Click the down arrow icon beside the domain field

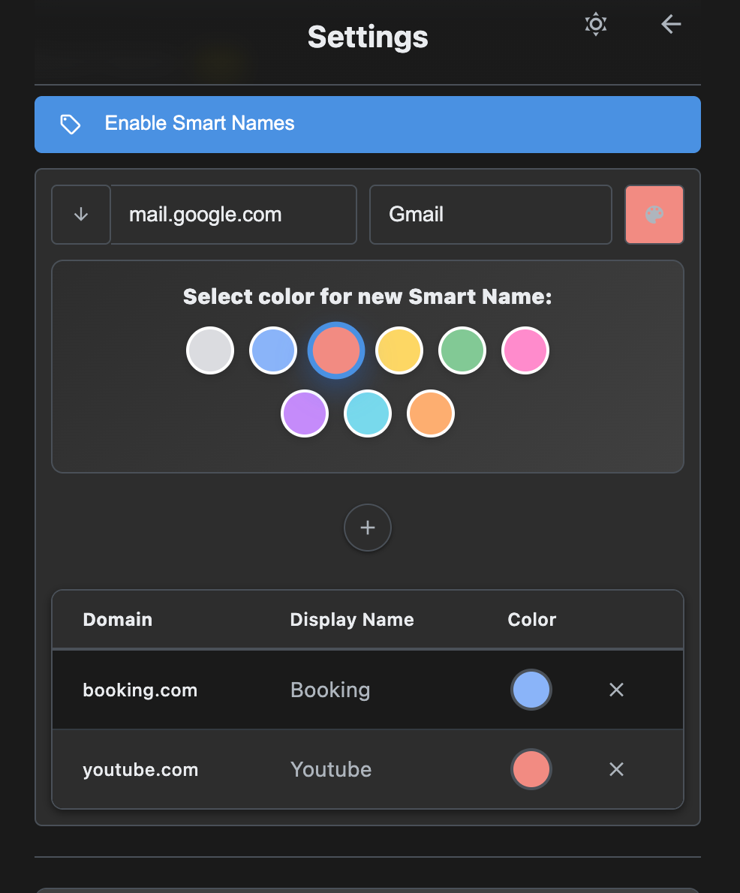(80, 214)
